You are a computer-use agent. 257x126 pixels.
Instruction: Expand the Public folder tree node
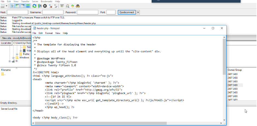pyautogui.click(x=17, y=54)
